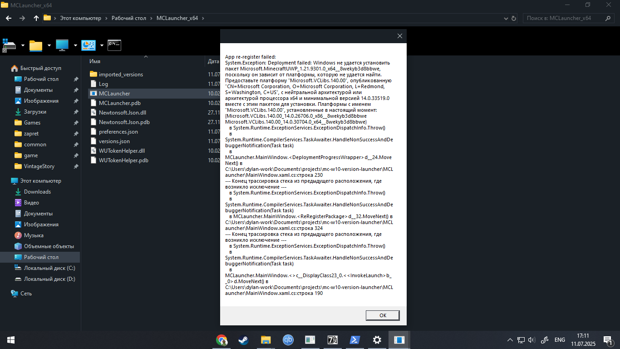Viewport: 620px width, 349px height.
Task: Click the yellow folder icon in toolbar
Action: click(36, 45)
